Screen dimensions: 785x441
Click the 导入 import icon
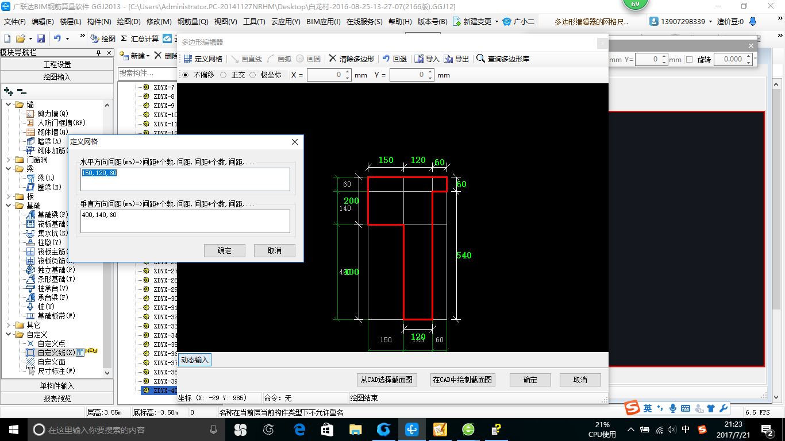coord(419,59)
